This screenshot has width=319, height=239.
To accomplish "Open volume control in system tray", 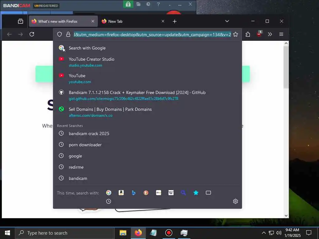I will click(279, 233).
